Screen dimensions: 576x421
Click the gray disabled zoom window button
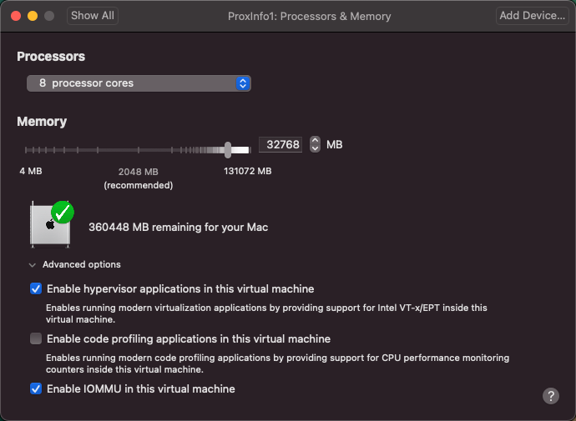[49, 16]
